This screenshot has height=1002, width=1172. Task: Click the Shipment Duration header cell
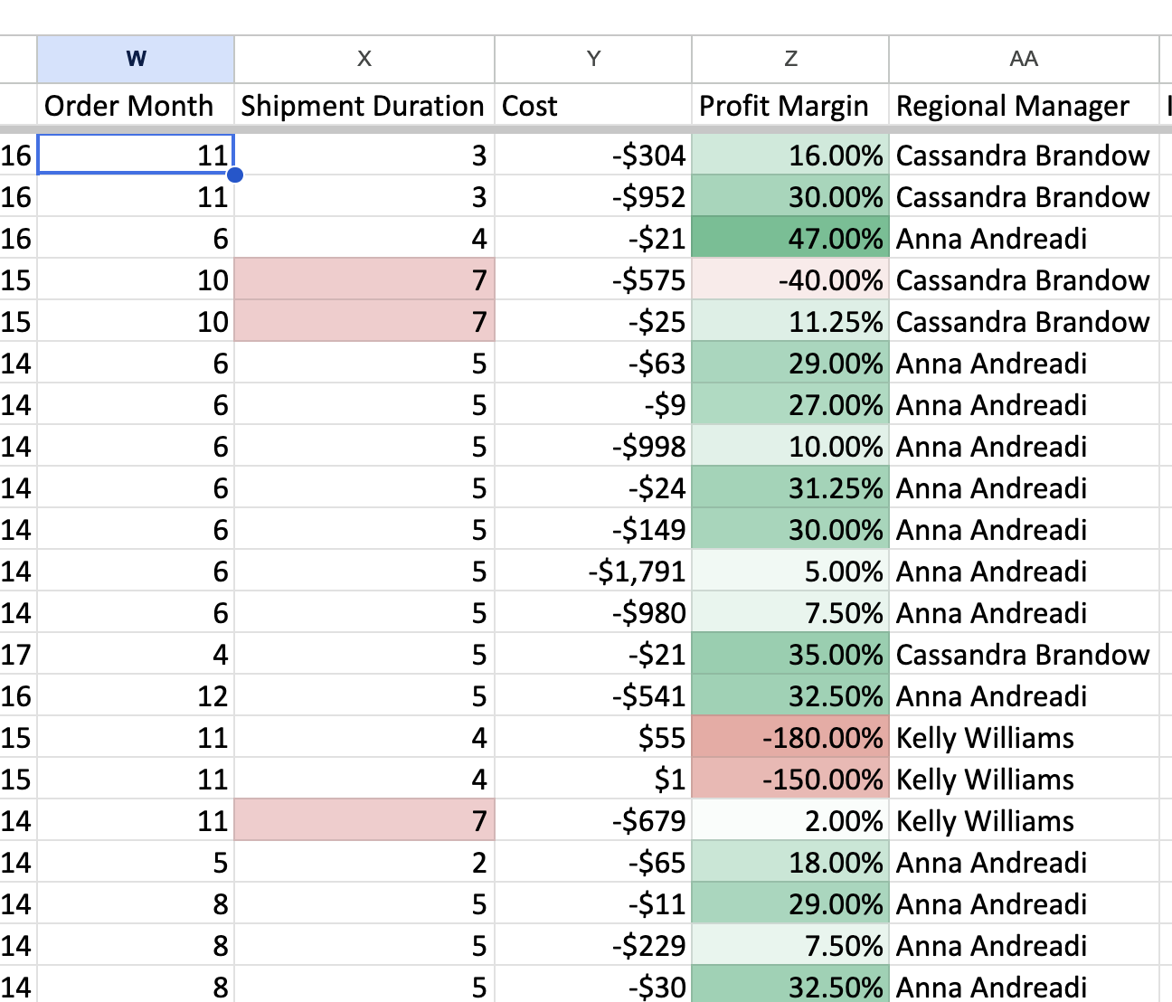click(x=364, y=106)
